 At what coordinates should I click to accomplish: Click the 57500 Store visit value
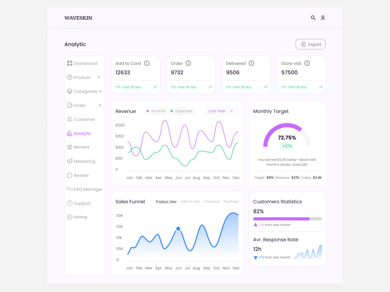[289, 72]
